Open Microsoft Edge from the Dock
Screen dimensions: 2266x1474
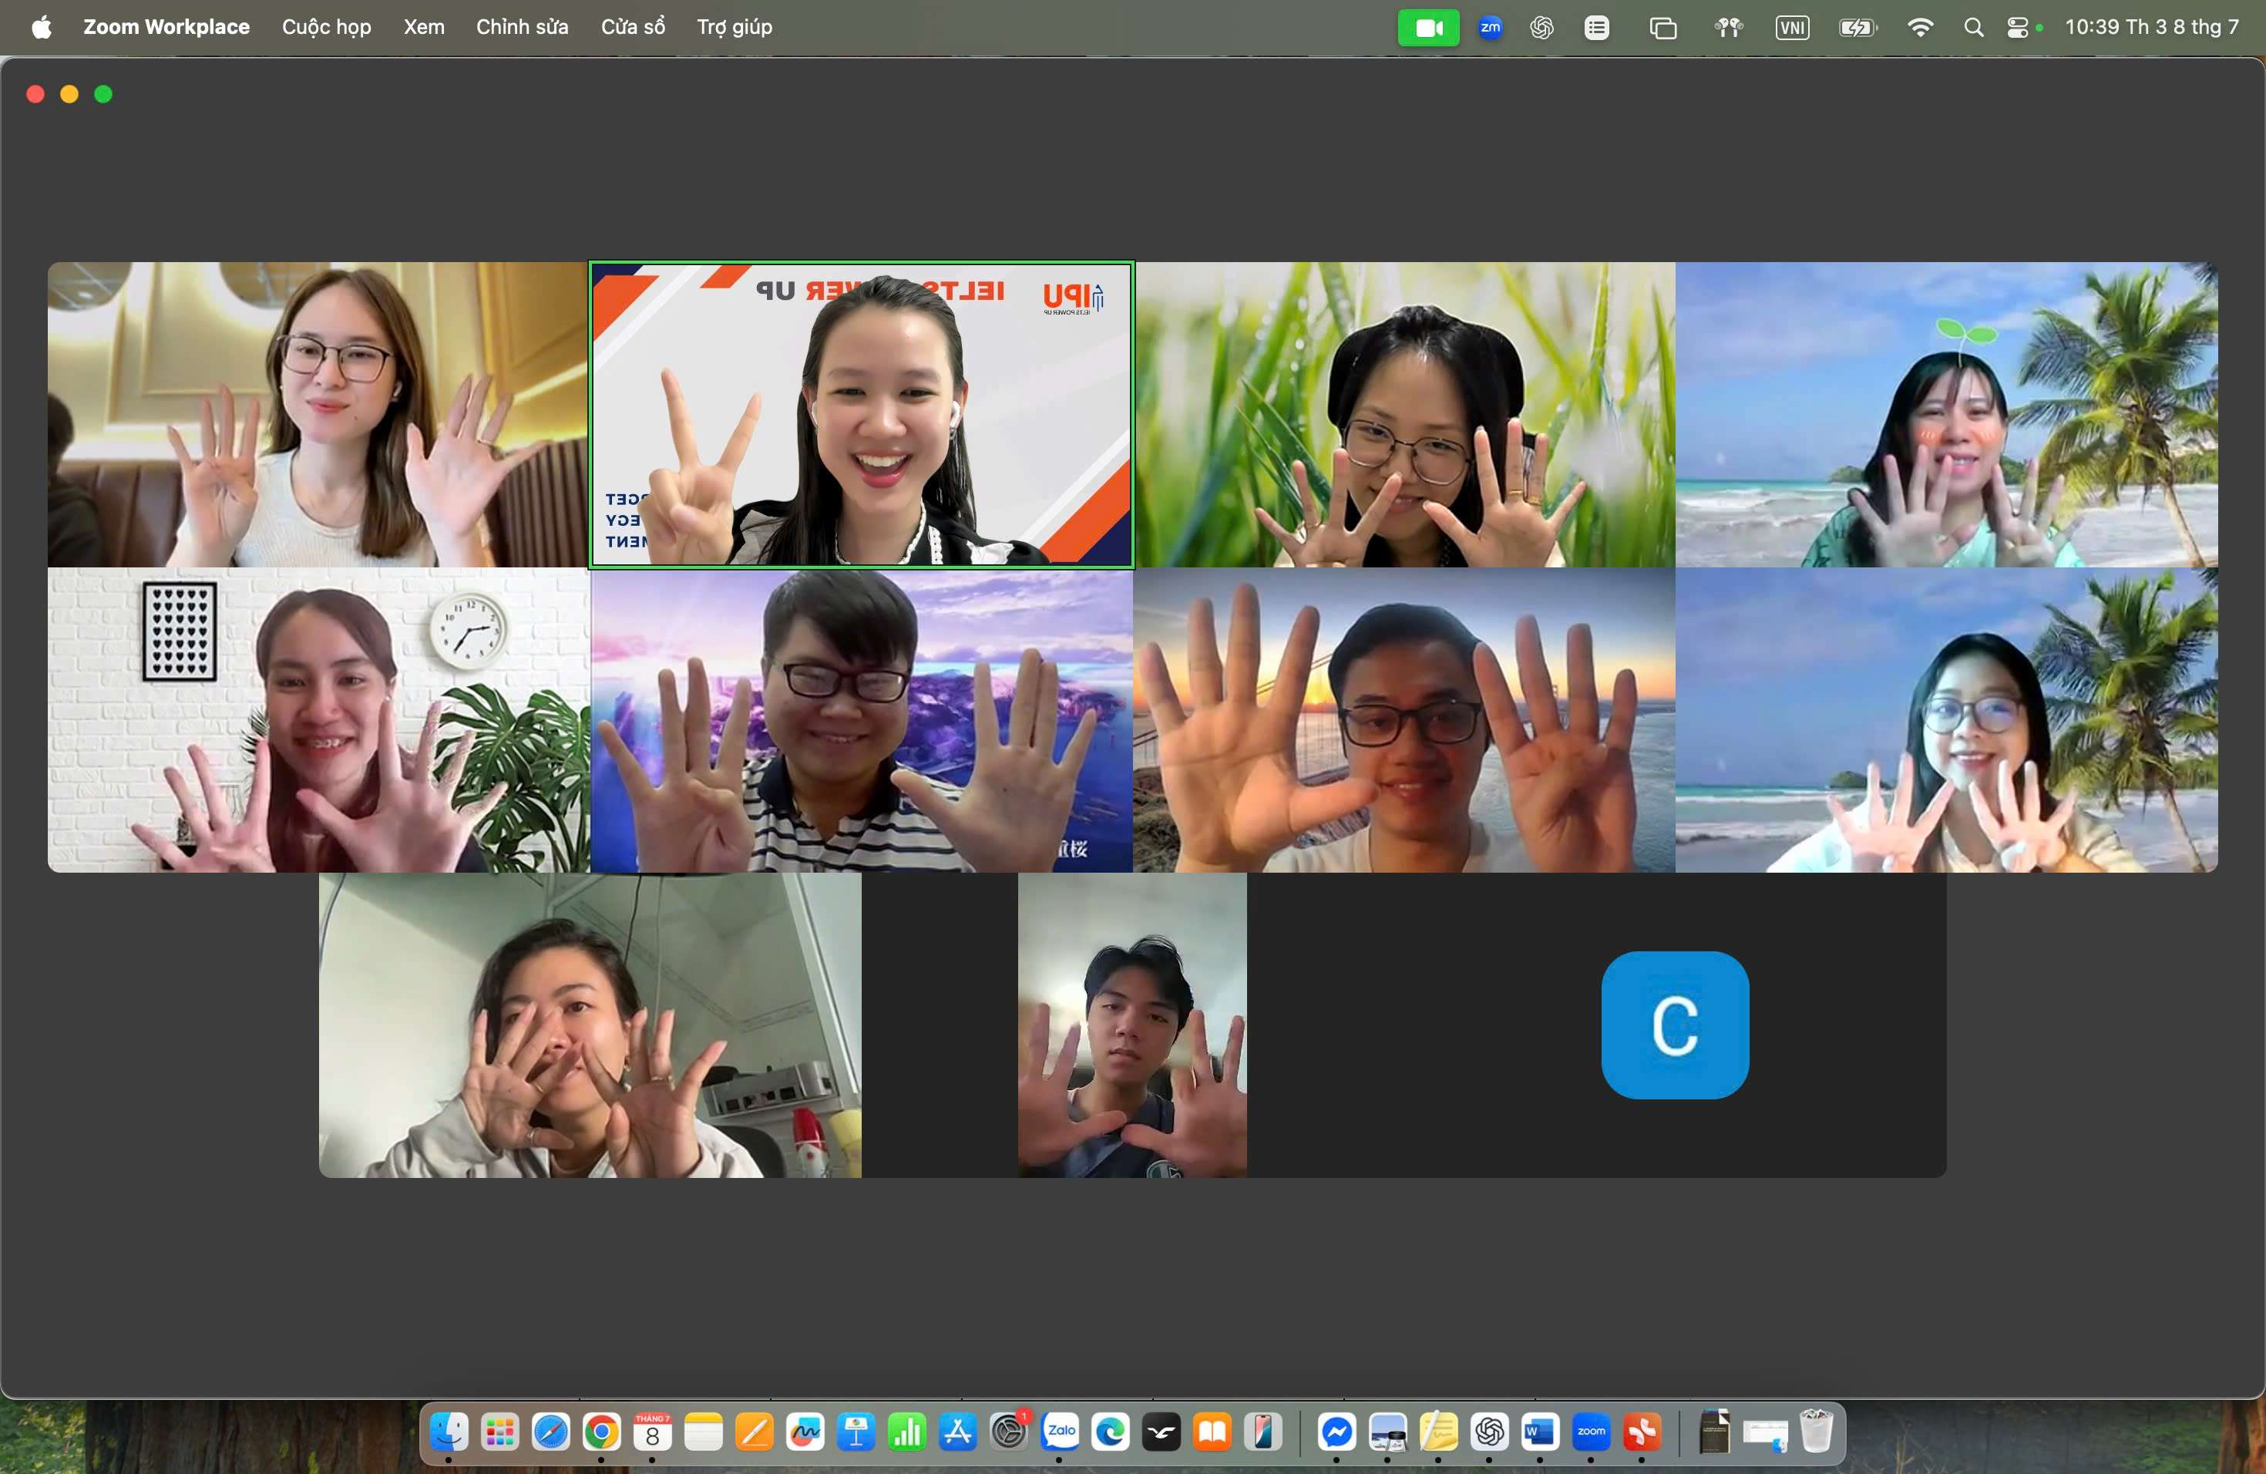1110,1432
